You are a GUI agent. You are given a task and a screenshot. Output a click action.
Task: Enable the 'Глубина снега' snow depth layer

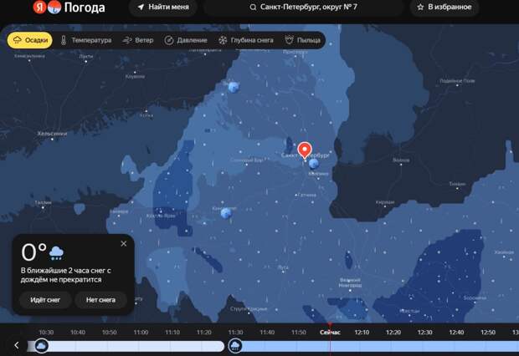tap(246, 40)
